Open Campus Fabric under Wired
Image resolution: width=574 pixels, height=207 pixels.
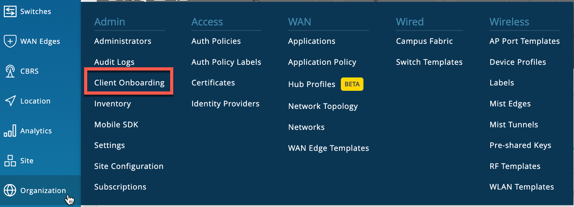coord(424,41)
